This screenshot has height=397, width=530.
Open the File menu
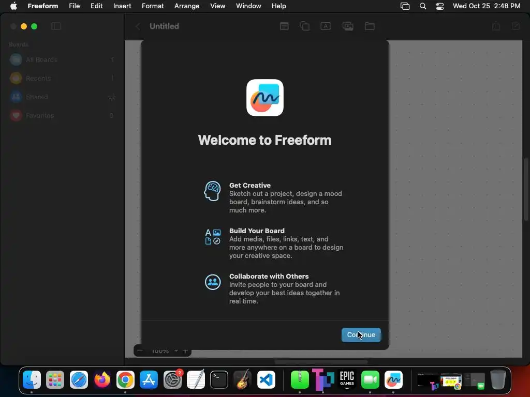tap(75, 6)
